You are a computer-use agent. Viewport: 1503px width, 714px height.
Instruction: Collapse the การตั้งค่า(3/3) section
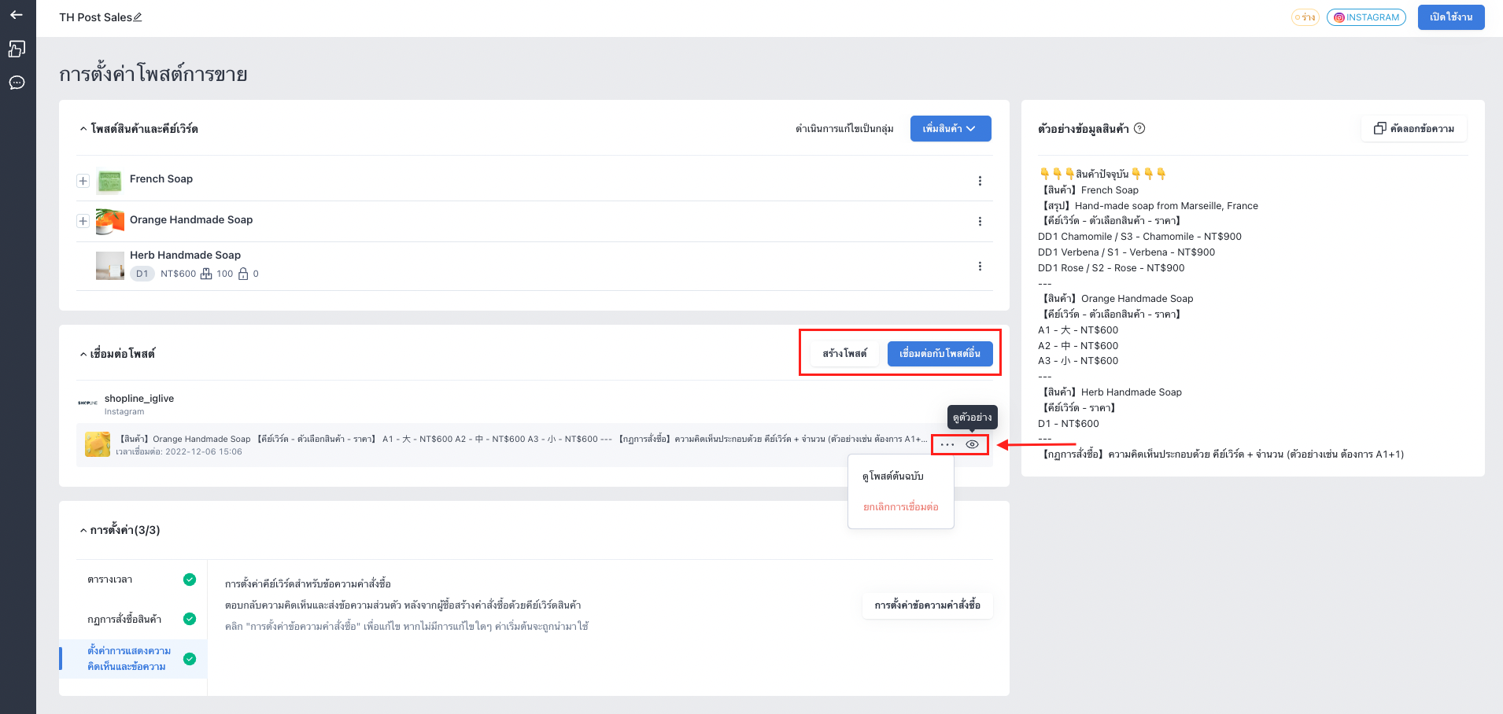click(x=83, y=531)
